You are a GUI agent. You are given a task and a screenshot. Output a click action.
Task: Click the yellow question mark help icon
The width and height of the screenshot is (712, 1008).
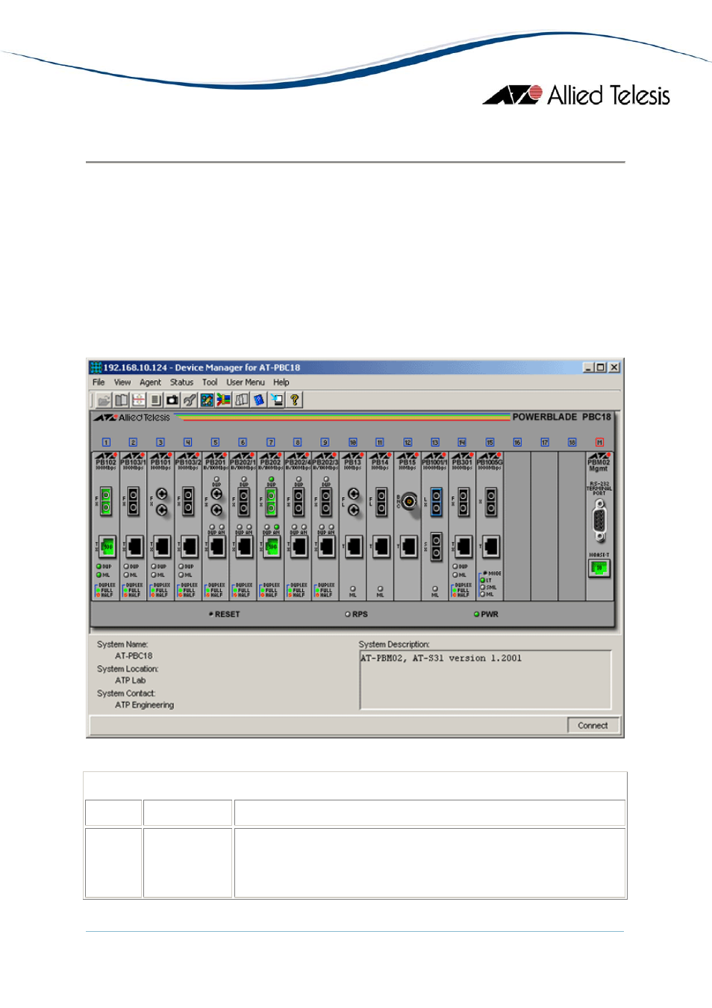pyautogui.click(x=295, y=400)
